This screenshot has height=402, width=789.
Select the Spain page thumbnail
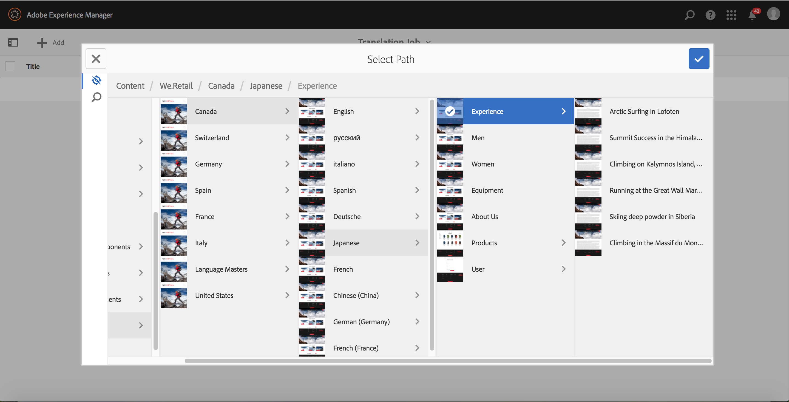click(x=174, y=190)
